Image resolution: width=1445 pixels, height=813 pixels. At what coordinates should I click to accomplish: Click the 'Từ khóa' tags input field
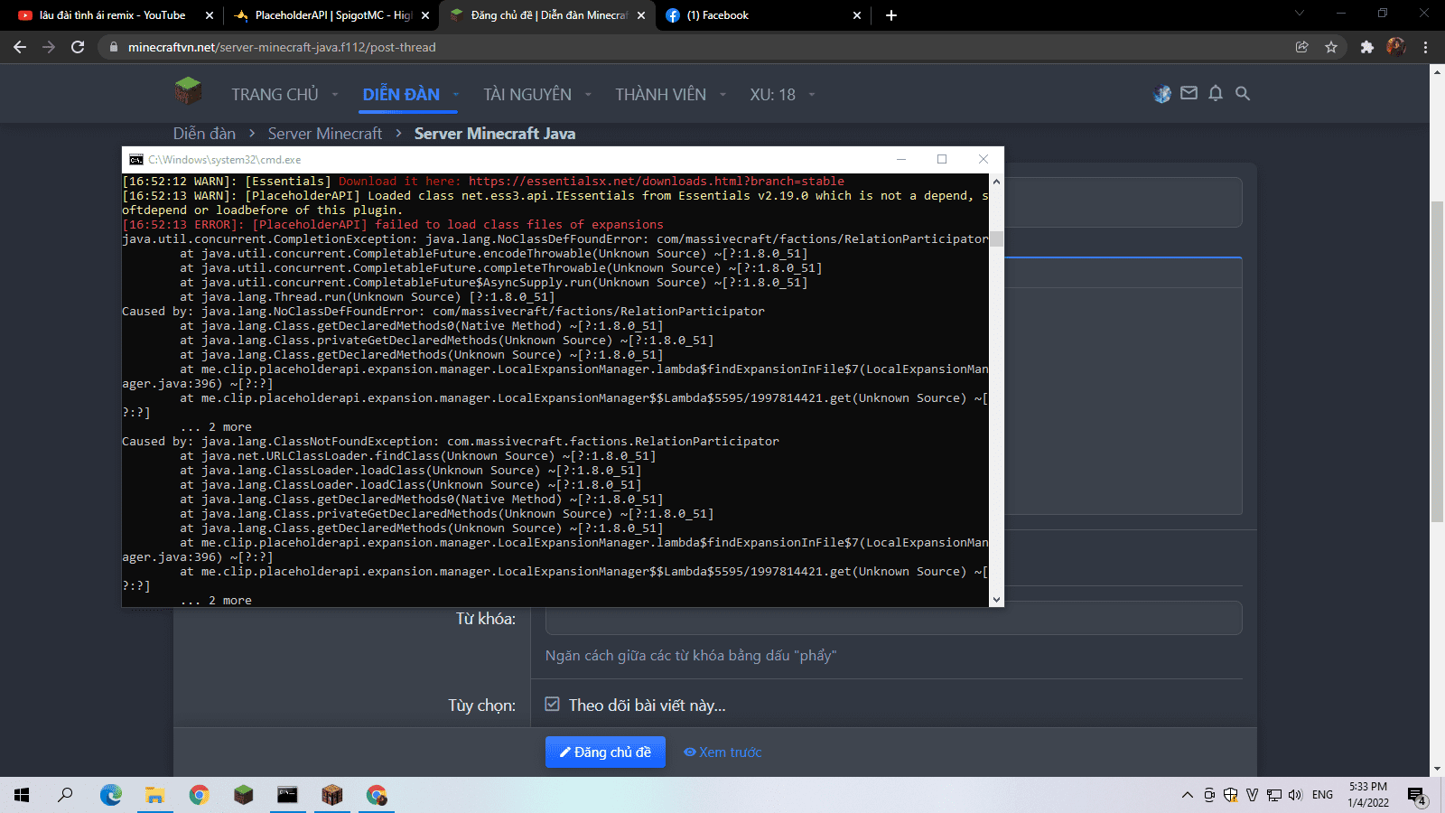[893, 619]
